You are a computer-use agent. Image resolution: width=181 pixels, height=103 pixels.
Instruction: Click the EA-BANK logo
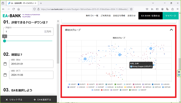tap(12, 16)
